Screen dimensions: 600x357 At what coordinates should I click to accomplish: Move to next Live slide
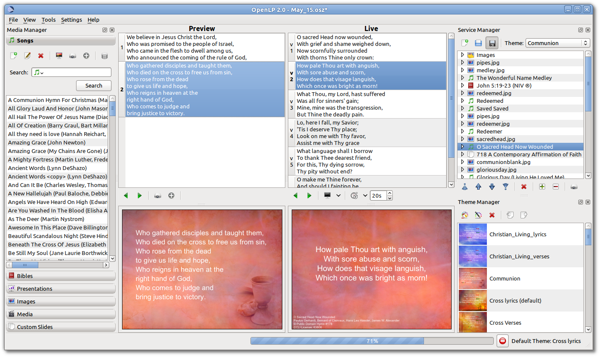[309, 195]
